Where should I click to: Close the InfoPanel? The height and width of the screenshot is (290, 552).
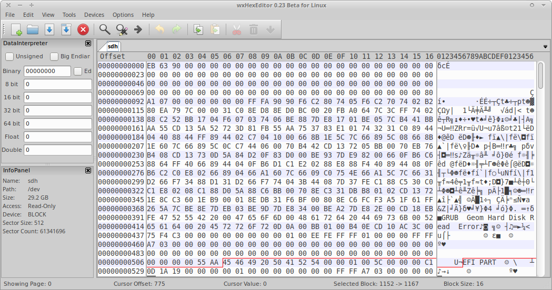[x=88, y=170]
